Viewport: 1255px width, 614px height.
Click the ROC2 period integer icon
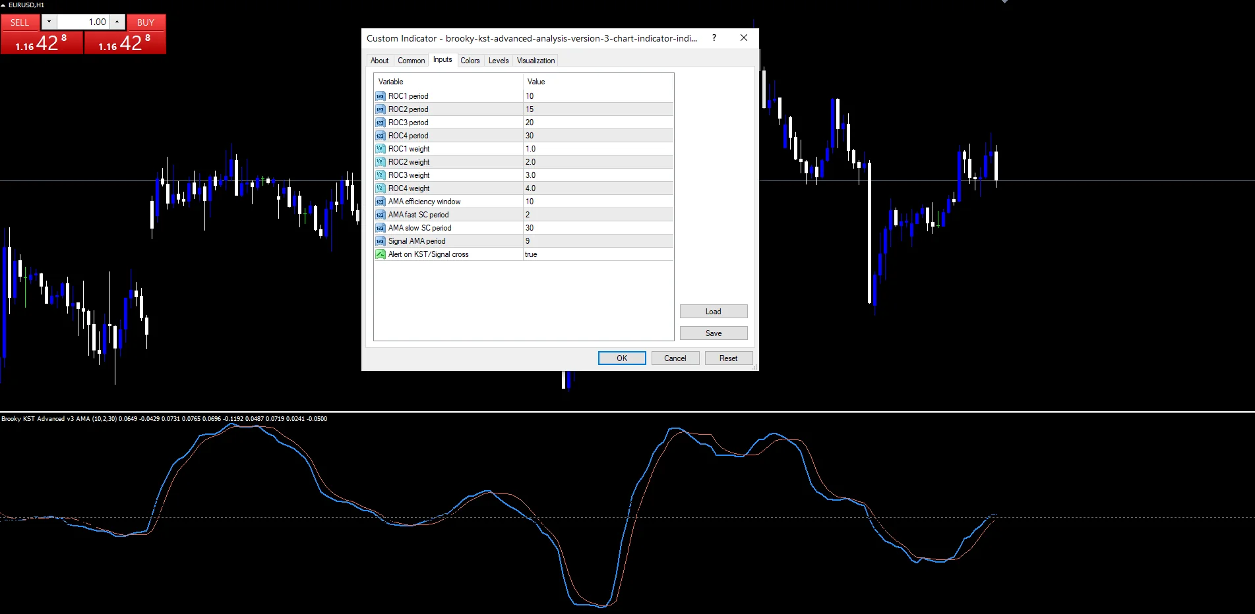380,109
